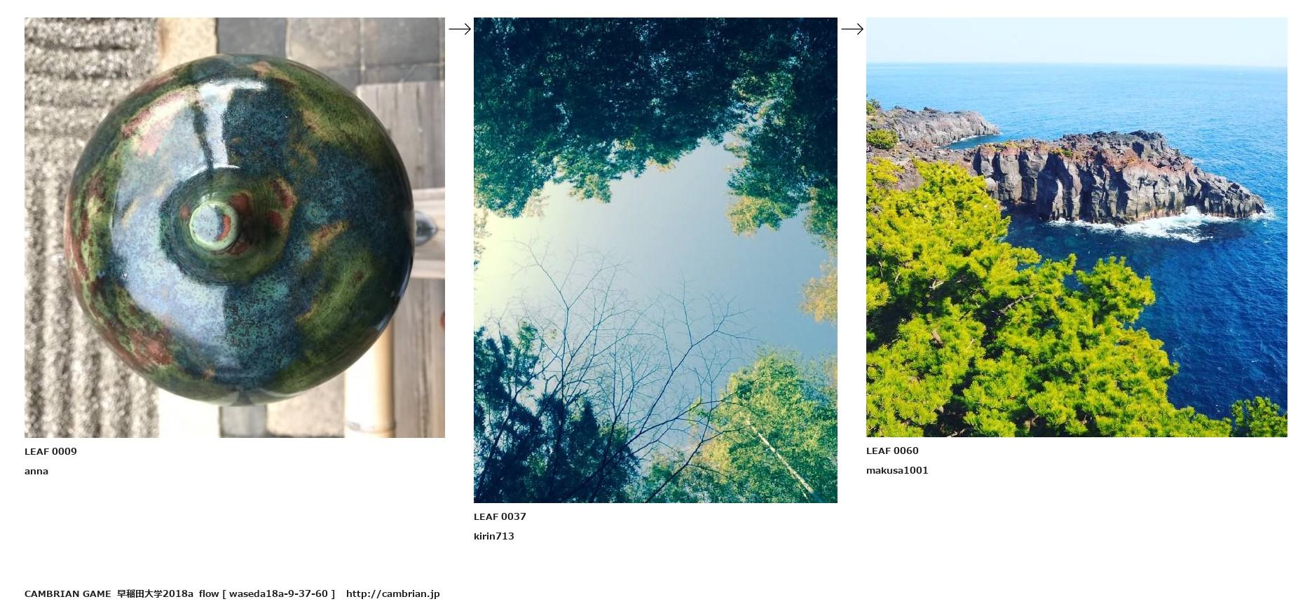This screenshot has height=611, width=1312.
Task: Click the arrow after the ceramic vase photo
Action: (460, 29)
